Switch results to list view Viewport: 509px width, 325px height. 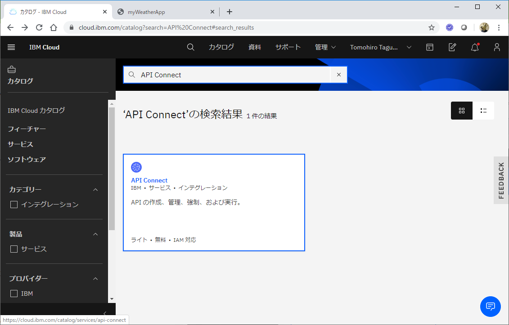coord(483,111)
